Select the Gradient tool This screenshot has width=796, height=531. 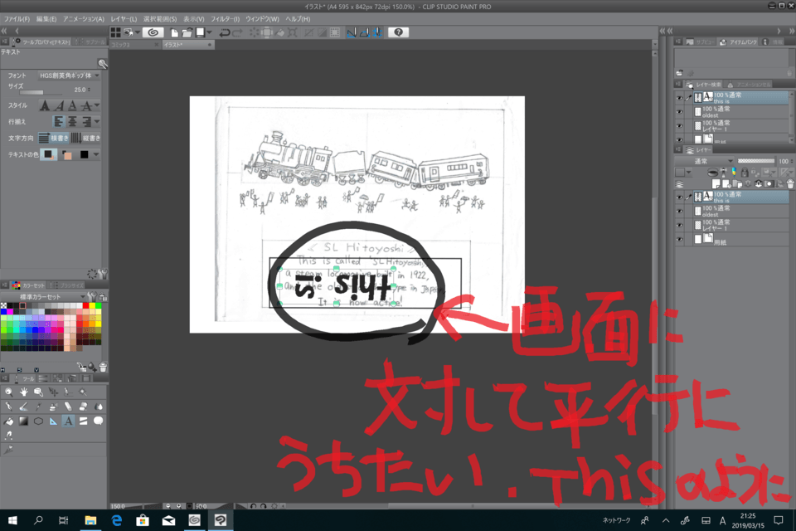[23, 421]
